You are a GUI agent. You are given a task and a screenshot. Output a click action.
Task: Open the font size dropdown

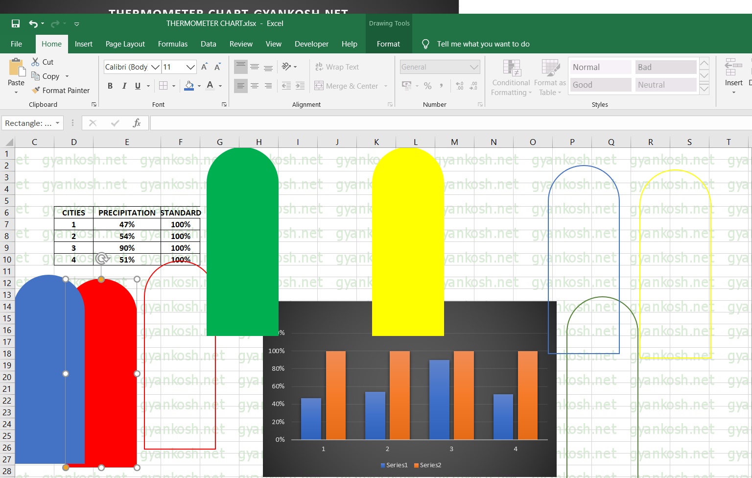[x=190, y=67]
